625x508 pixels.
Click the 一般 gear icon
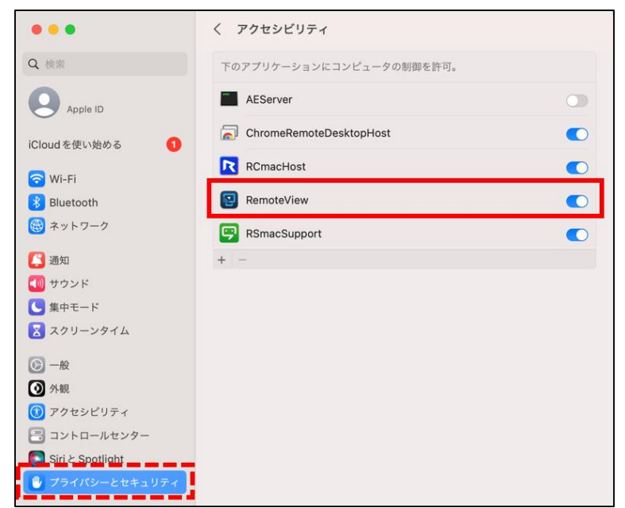click(x=37, y=365)
